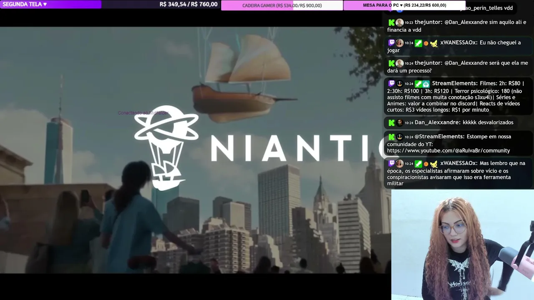Click Twitch icon beside 'Eu não cheguei a jogar'
Screen dimensions: 534x300
[391, 43]
